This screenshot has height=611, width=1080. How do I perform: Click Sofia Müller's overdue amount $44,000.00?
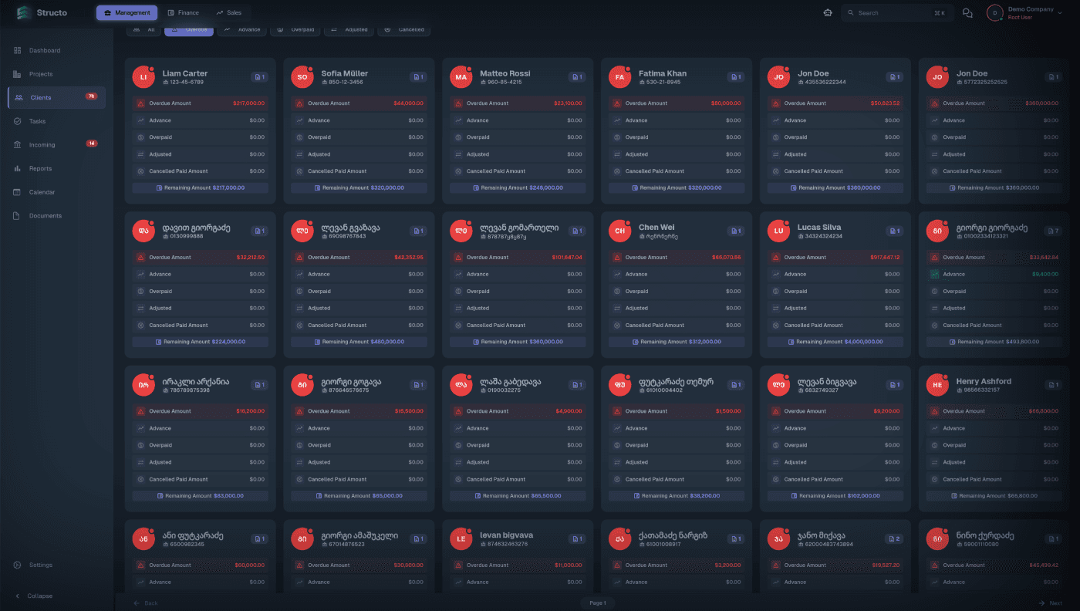point(408,103)
